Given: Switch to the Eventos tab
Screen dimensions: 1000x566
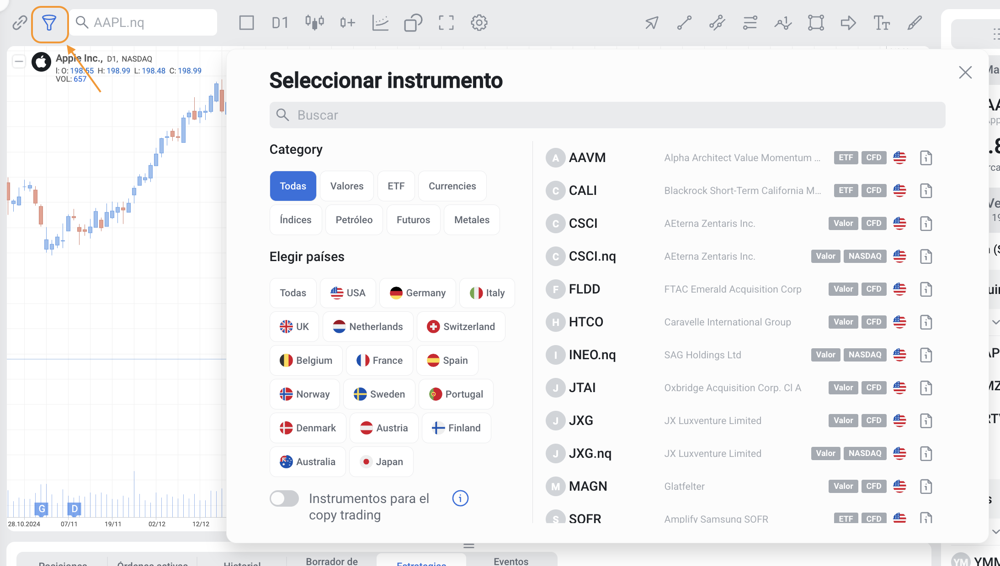Looking at the screenshot, I should coord(511,561).
